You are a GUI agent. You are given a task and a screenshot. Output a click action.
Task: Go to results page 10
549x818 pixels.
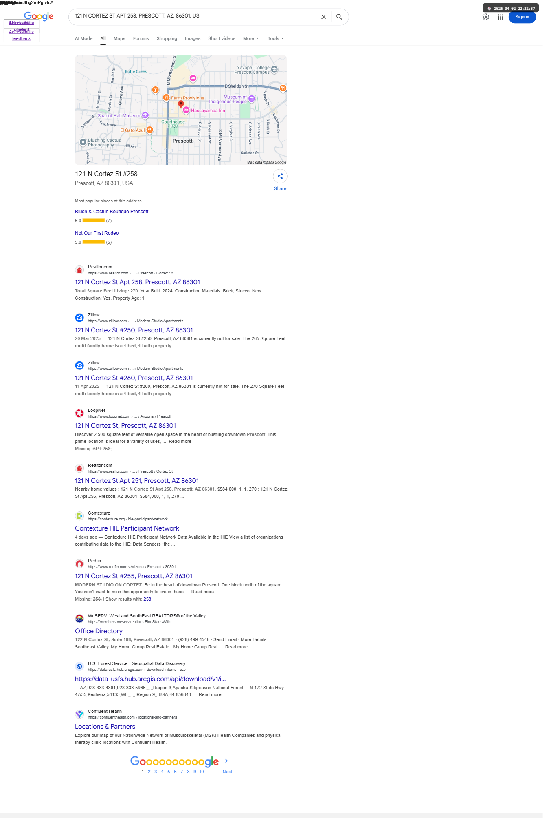pos(202,772)
